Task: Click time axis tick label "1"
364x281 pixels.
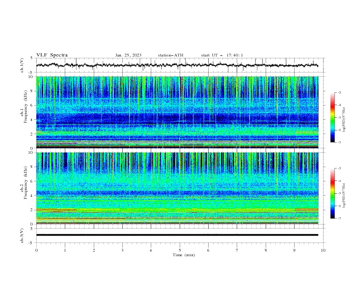Action: 65,250
